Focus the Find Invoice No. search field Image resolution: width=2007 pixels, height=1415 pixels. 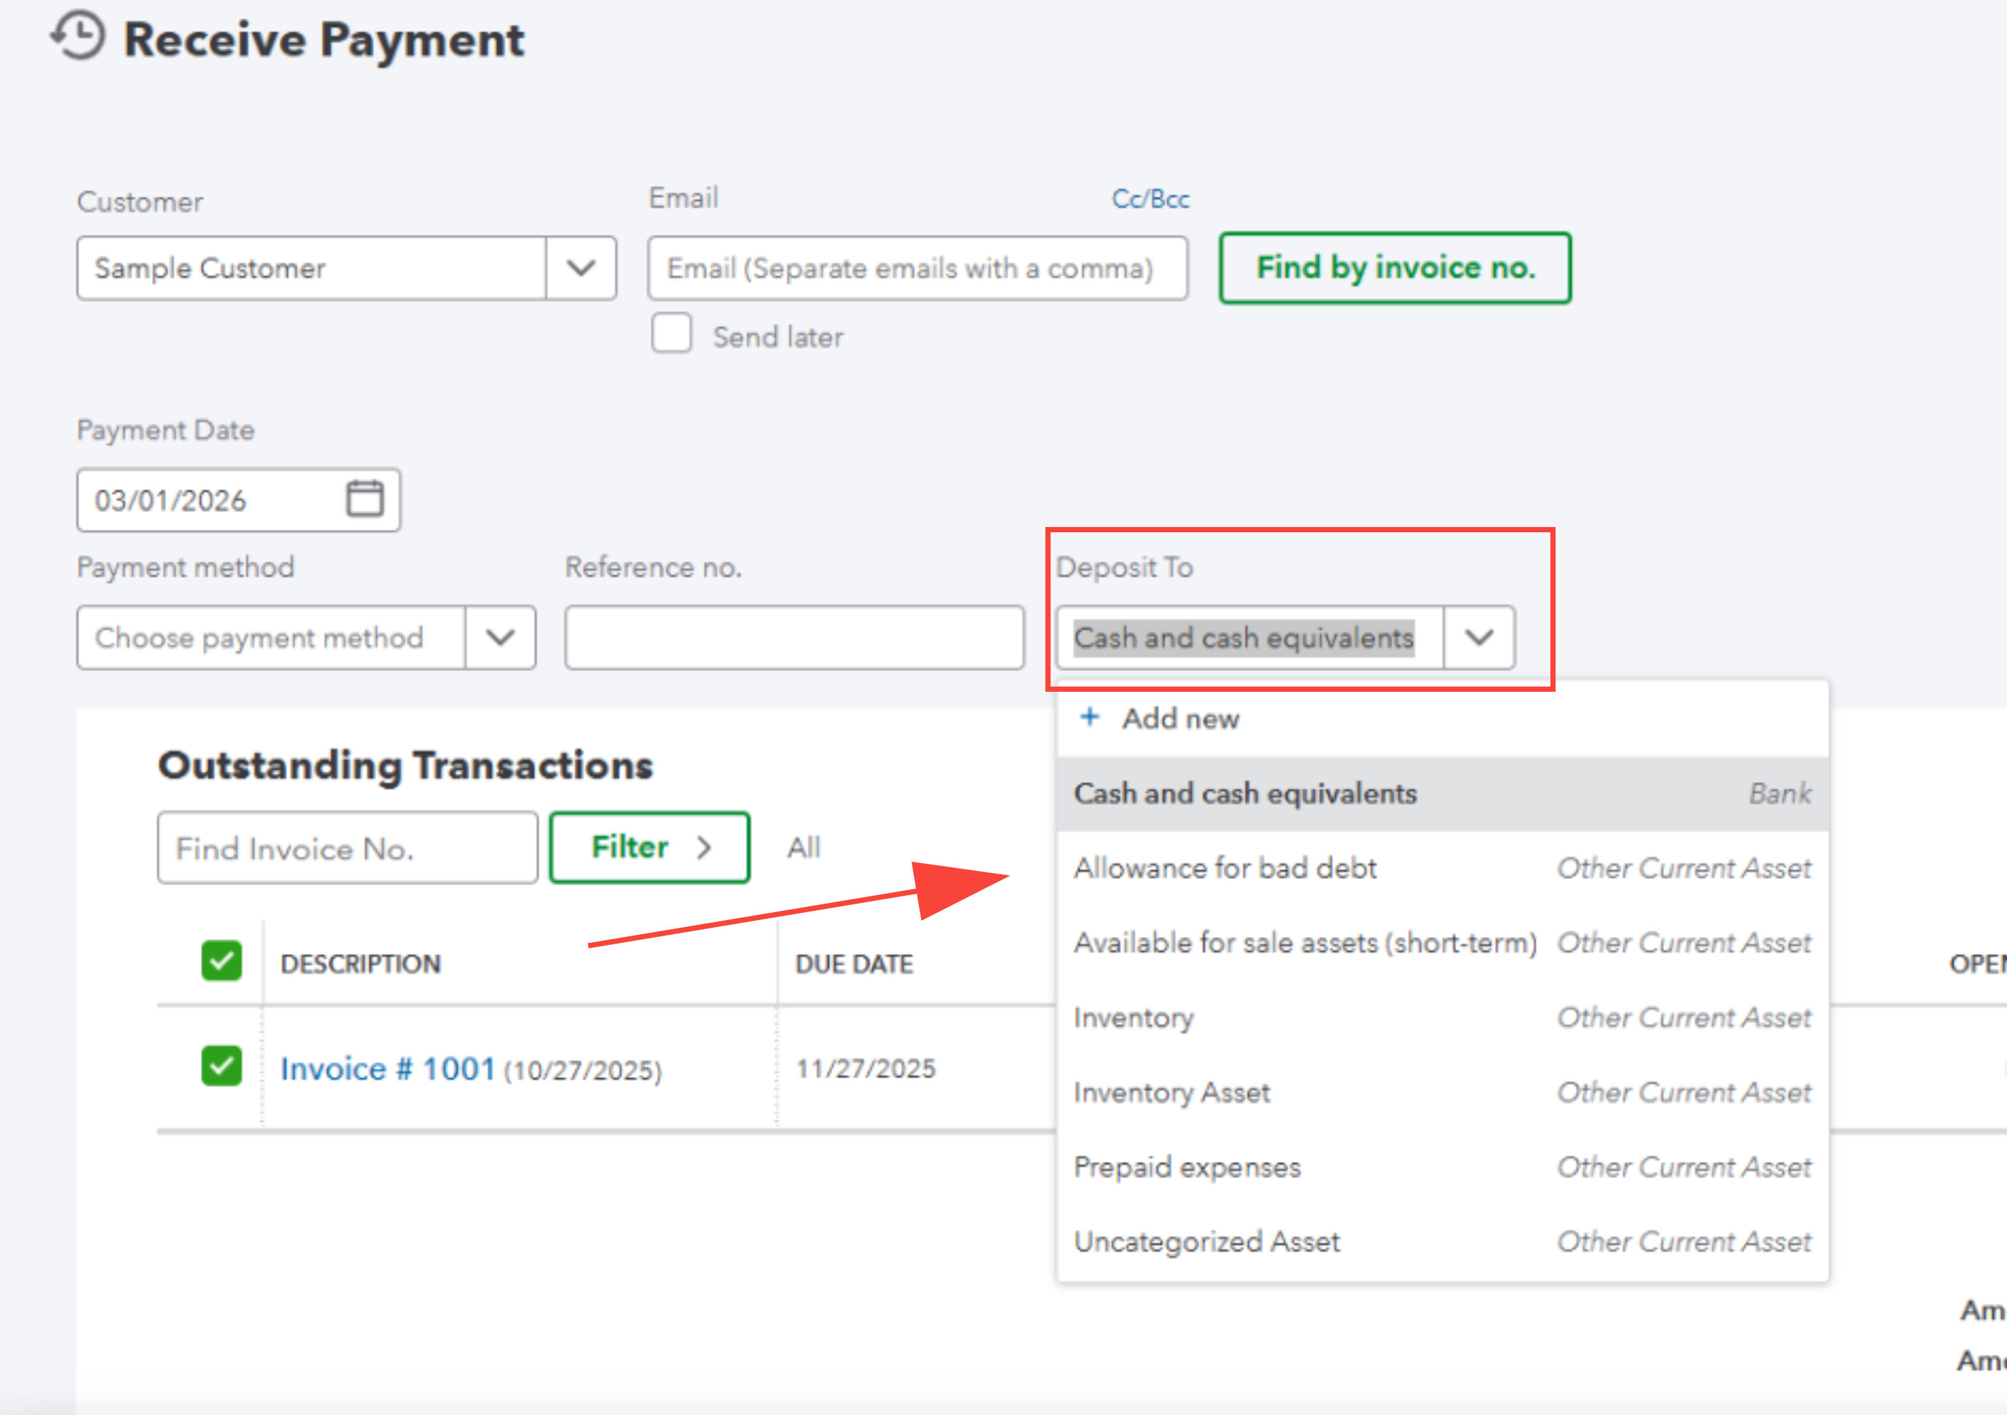(x=347, y=848)
